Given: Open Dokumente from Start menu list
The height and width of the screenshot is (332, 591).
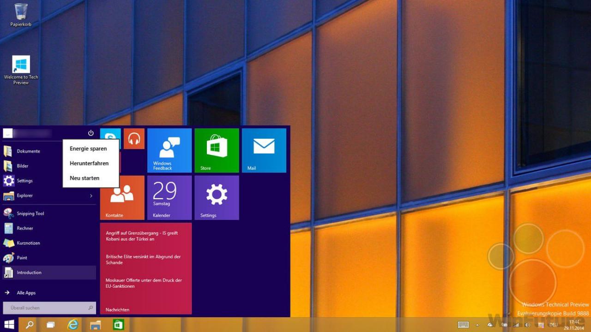Looking at the screenshot, I should pos(32,151).
